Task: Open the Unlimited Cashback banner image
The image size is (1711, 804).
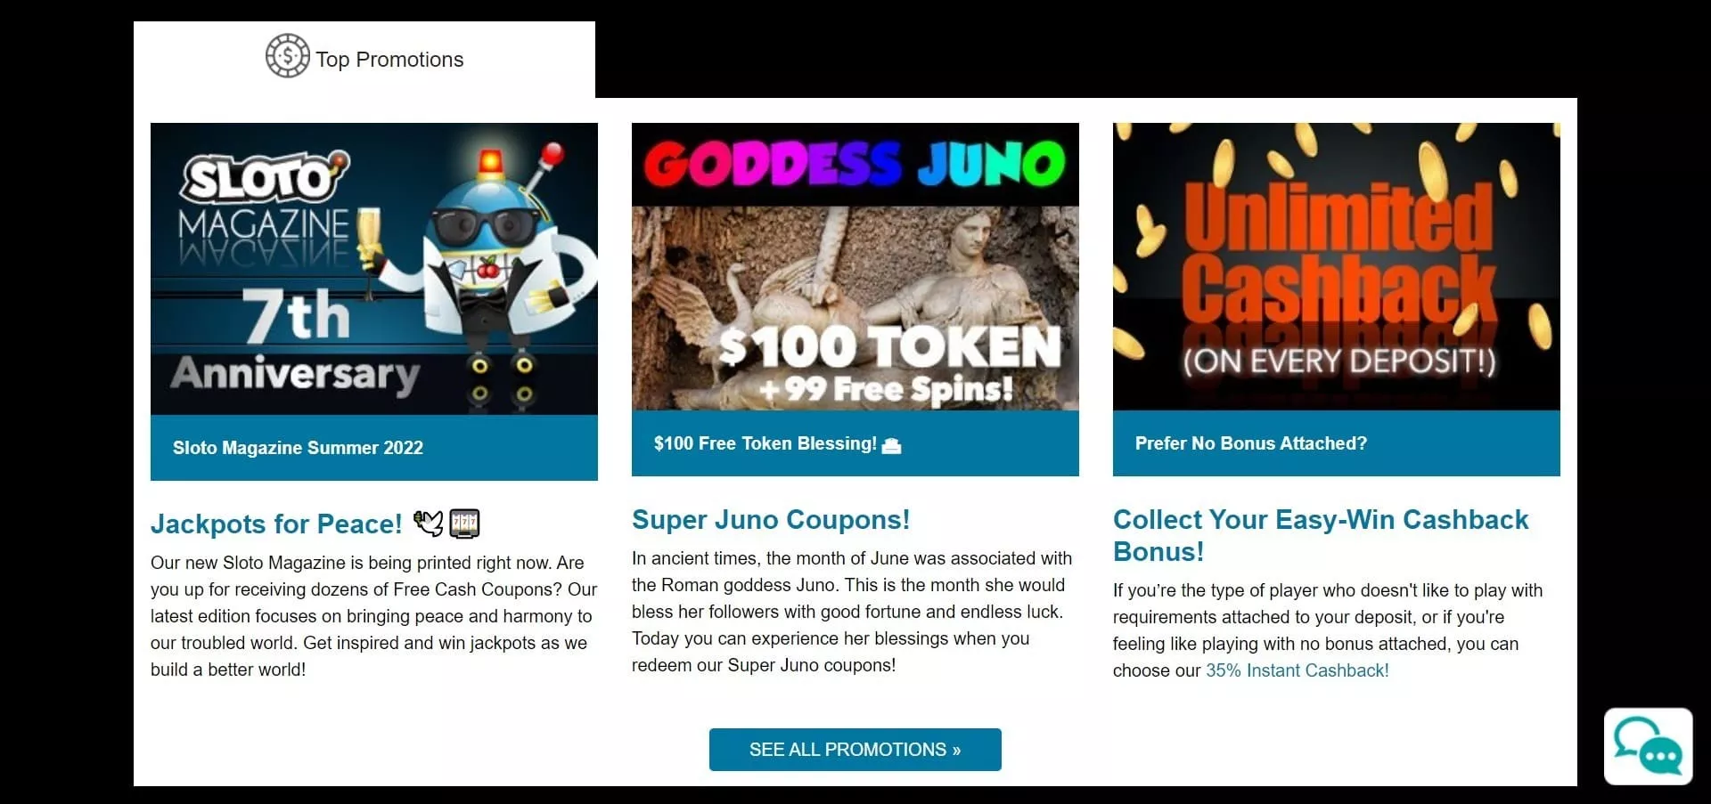Action: (x=1337, y=266)
